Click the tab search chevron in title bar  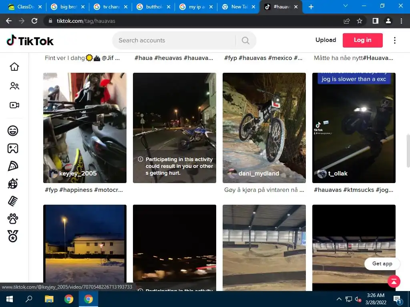click(x=346, y=6)
